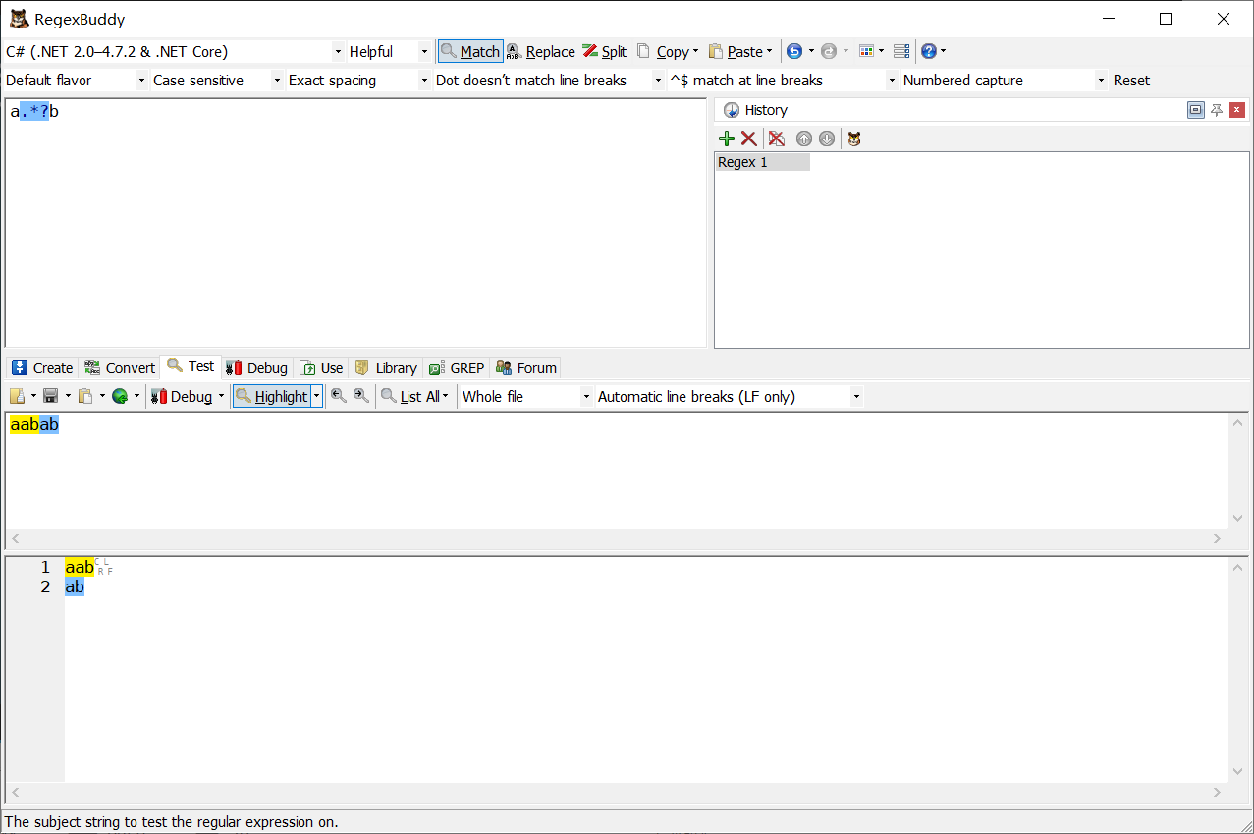
Task: Click the test-panel clipboard paste icon
Action: click(85, 396)
